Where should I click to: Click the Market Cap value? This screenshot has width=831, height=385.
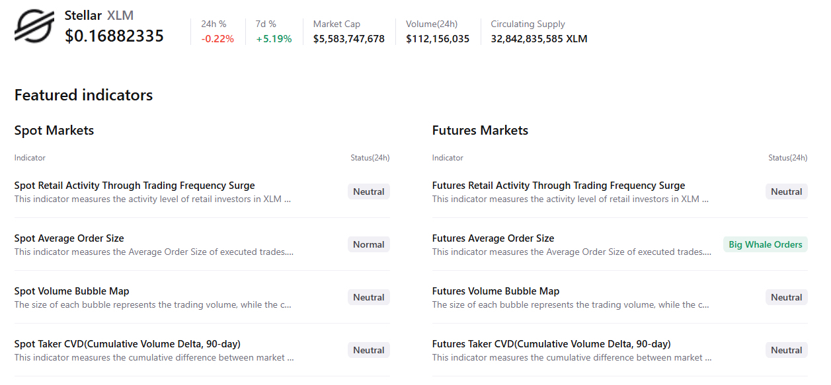coord(349,39)
